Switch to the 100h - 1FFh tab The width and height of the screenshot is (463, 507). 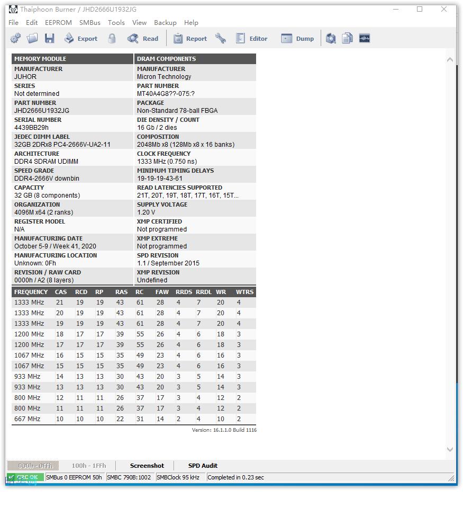coord(88,466)
